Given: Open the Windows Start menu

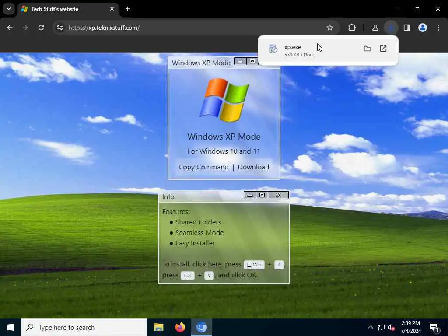Looking at the screenshot, I should coord(10,327).
